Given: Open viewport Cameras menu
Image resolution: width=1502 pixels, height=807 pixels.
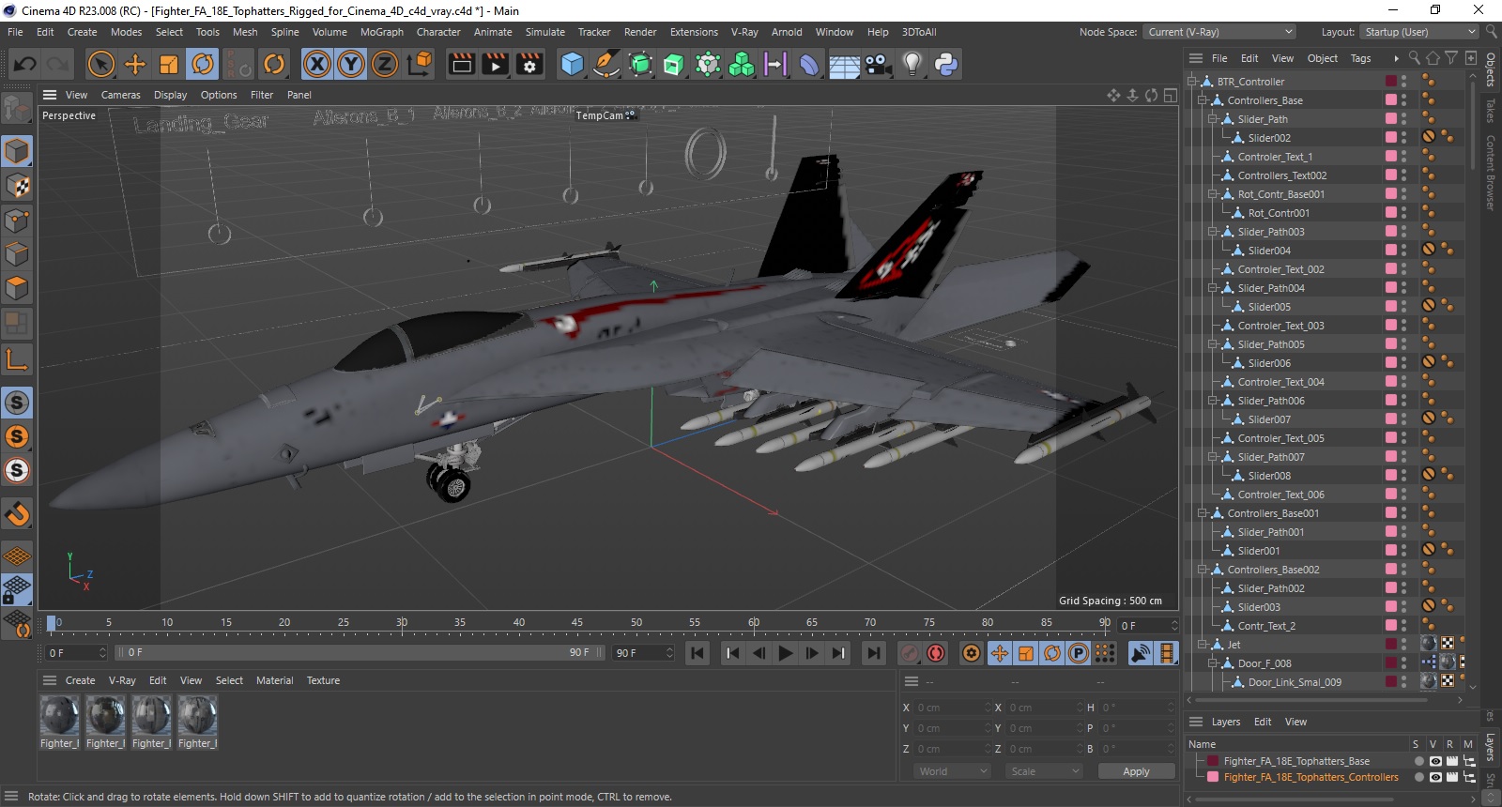Looking at the screenshot, I should point(121,95).
